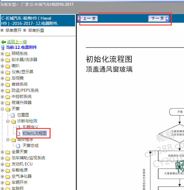
Task: Click the 诊断与检测 open folder icon
Action: [13, 122]
